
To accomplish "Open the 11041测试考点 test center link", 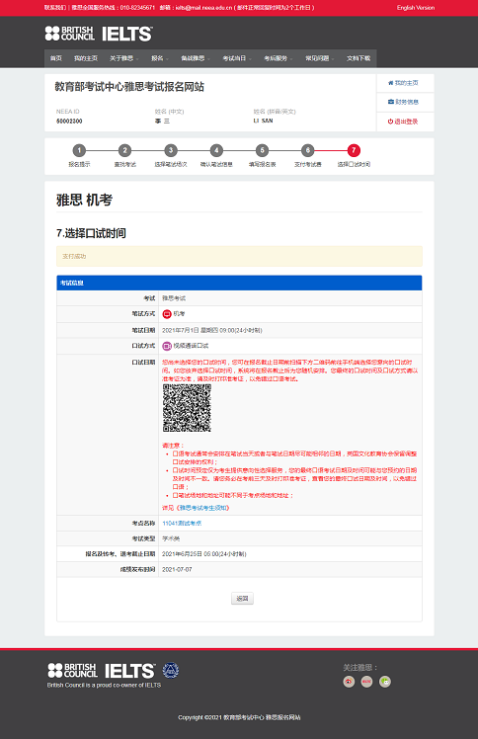I will 182,524.
